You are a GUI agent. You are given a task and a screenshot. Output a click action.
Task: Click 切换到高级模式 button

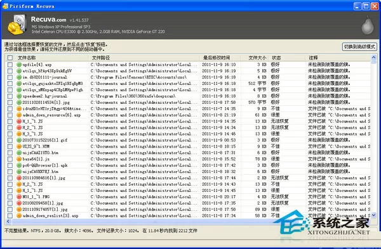359,46
